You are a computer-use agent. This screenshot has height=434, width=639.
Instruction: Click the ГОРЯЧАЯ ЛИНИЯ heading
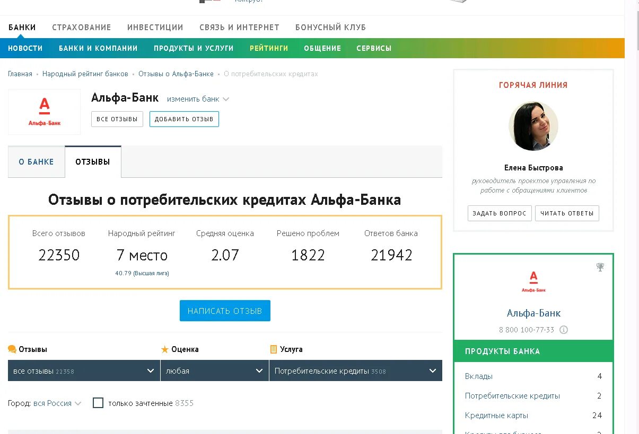[x=533, y=85]
